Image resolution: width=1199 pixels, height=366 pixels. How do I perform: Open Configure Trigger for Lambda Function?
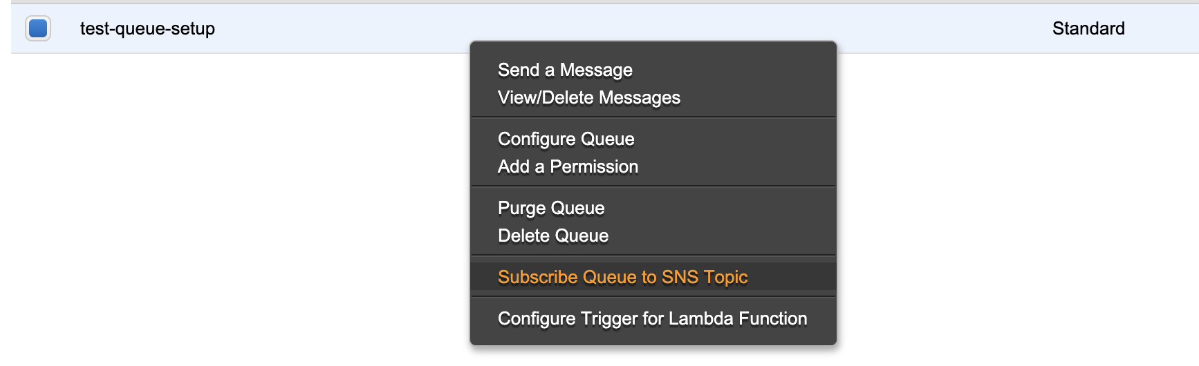652,318
